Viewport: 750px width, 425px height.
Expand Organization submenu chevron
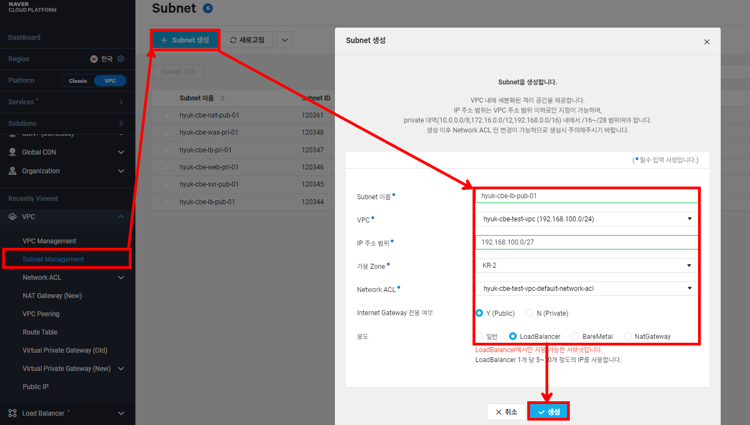121,171
